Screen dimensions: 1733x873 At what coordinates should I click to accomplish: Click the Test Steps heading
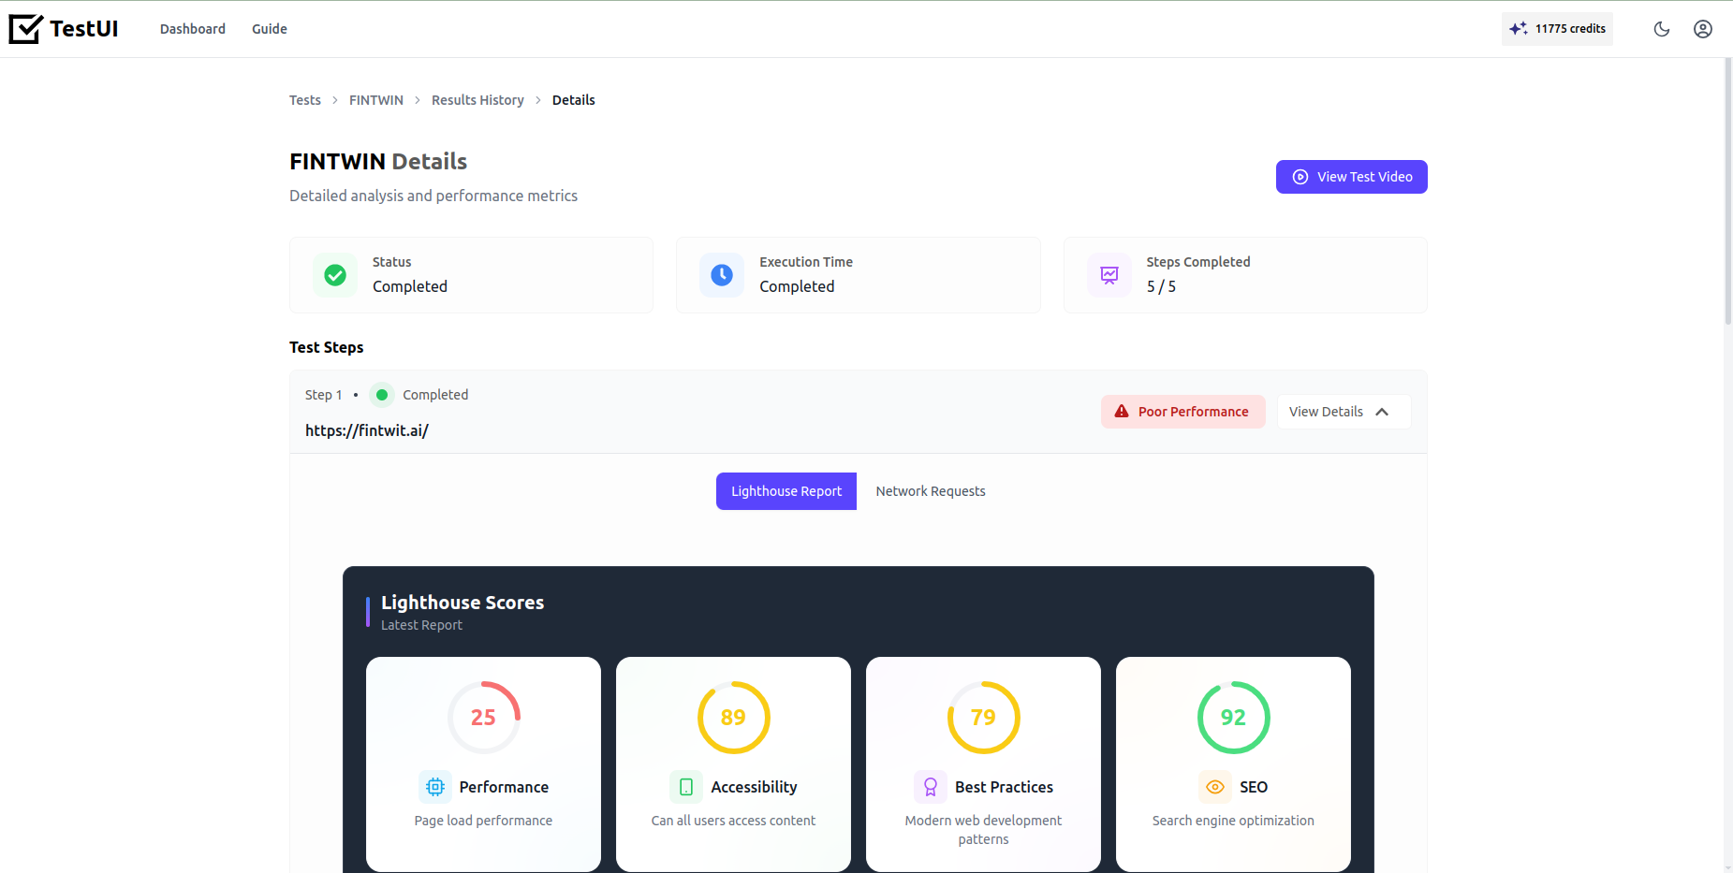click(x=327, y=347)
